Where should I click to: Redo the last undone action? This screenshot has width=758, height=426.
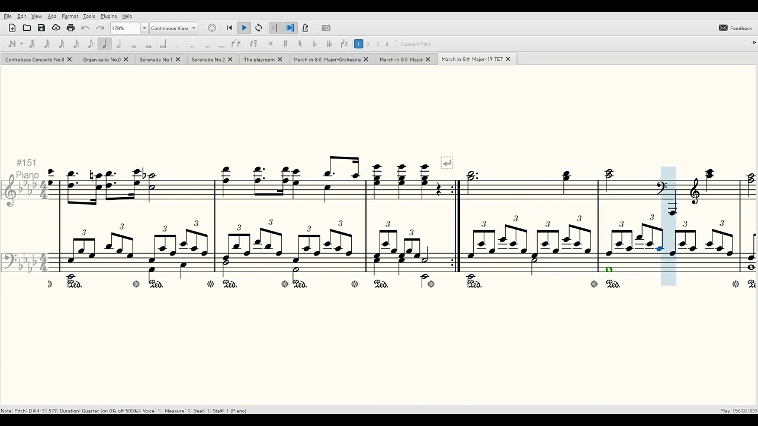[100, 28]
